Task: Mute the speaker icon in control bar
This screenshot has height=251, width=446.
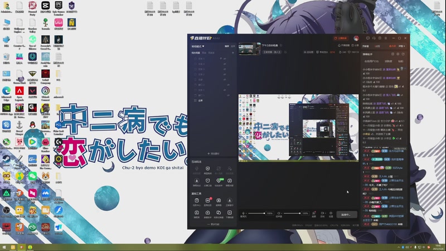Action: 279,213
